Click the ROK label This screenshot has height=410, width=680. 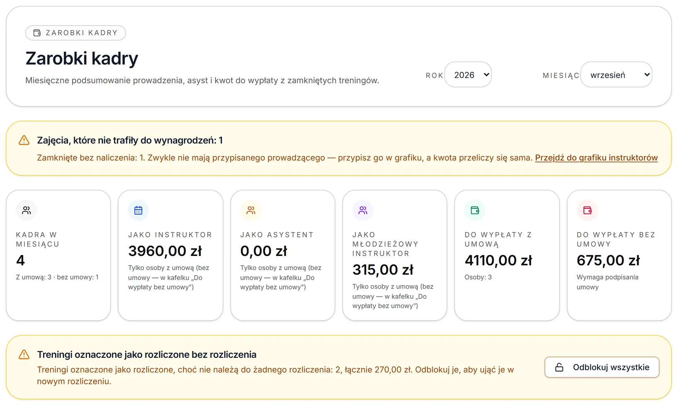435,75
